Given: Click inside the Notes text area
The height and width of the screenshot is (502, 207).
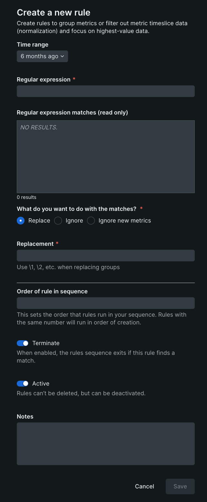Looking at the screenshot, I should (x=105, y=443).
